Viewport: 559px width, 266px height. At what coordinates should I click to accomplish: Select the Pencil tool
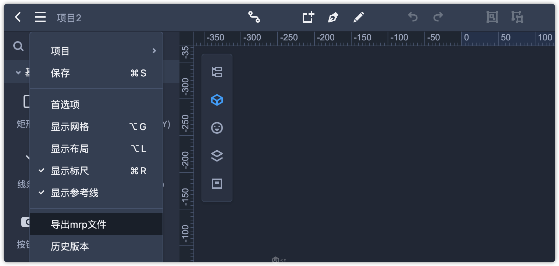click(359, 17)
